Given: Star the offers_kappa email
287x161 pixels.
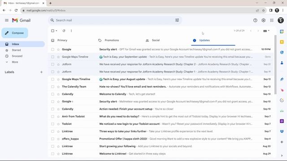Looking at the screenshot, I should [58, 139].
